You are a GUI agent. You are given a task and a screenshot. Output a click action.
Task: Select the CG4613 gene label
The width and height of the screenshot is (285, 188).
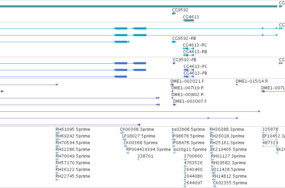click(x=191, y=17)
